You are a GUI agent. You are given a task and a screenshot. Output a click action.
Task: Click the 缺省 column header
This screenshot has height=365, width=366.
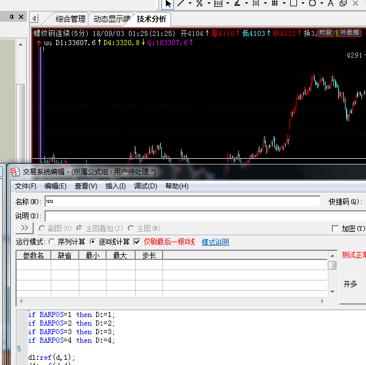64,255
